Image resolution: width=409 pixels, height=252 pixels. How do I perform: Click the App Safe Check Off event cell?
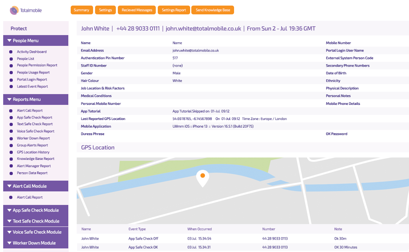(143, 238)
